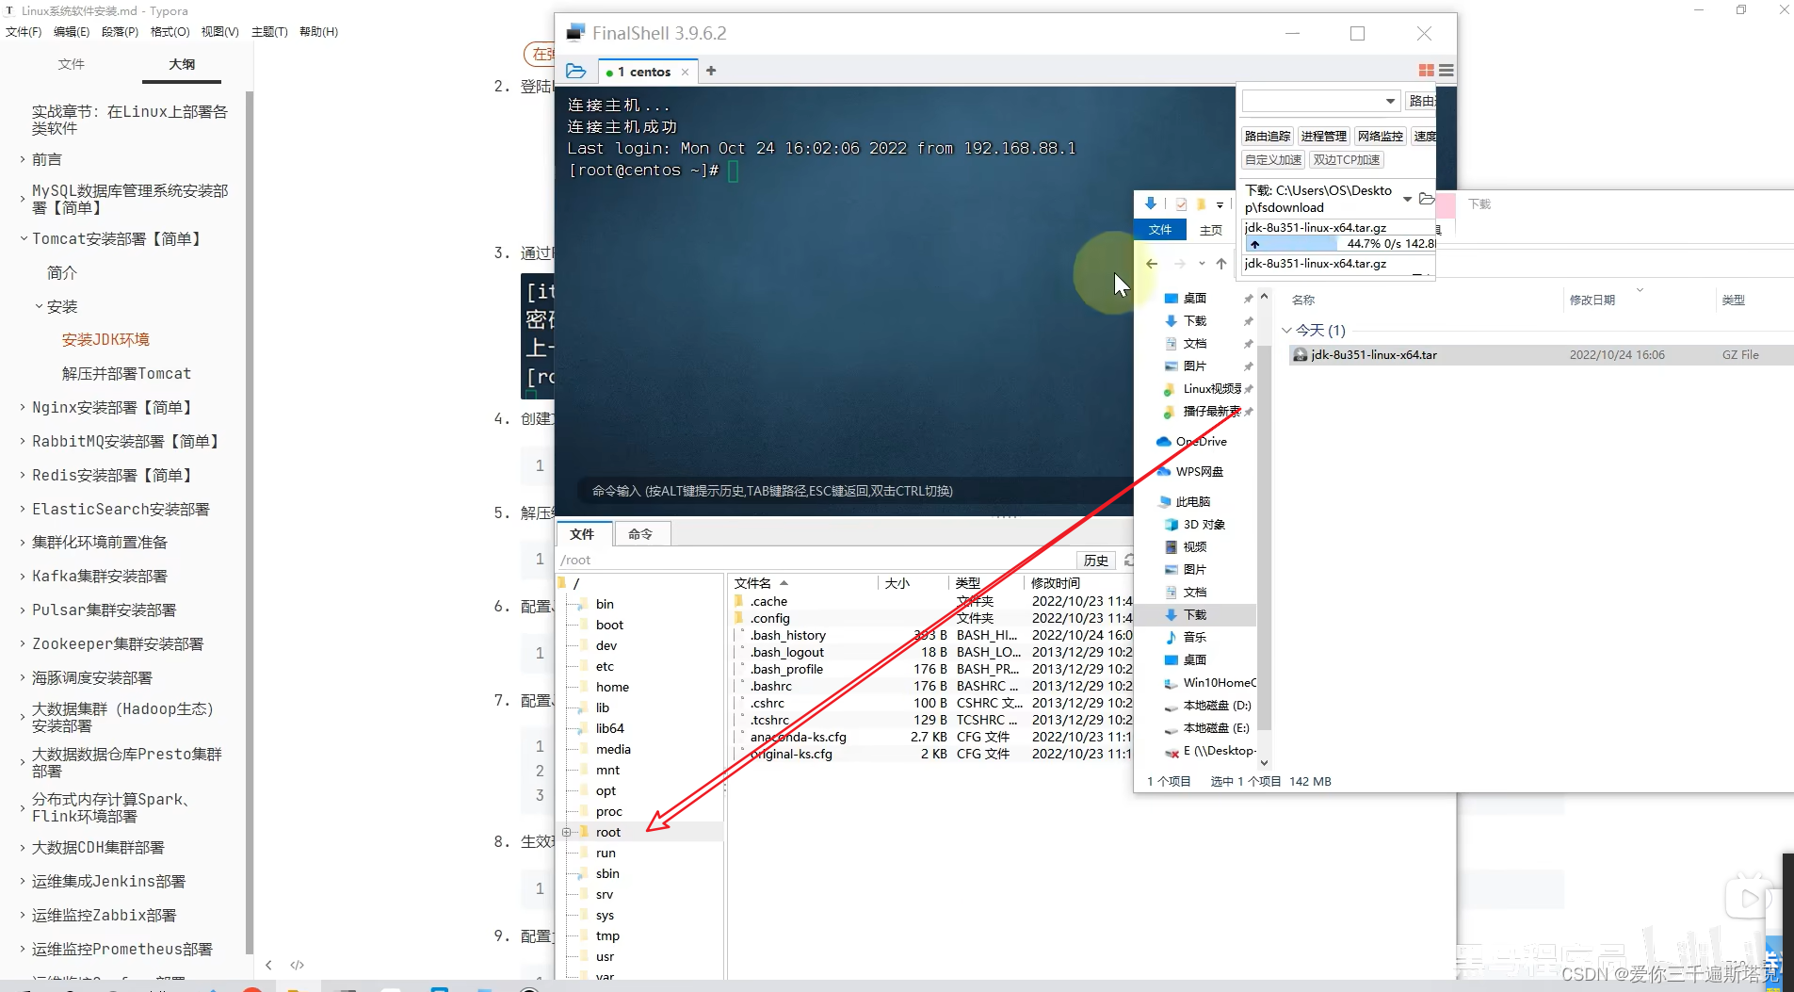Open Typora 文件(F) menu
Screen dimensions: 1794x992
(x=24, y=32)
